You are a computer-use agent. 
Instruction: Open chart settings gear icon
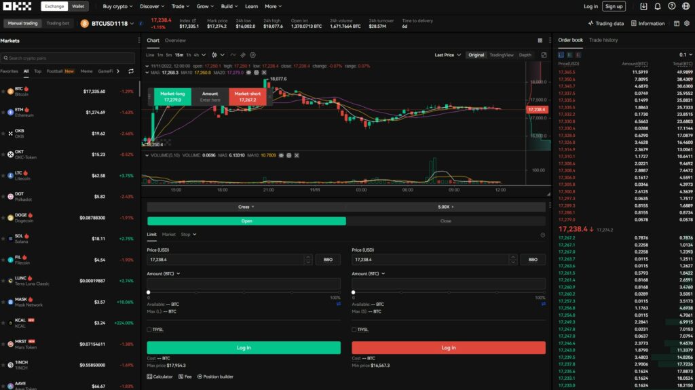pos(252,55)
